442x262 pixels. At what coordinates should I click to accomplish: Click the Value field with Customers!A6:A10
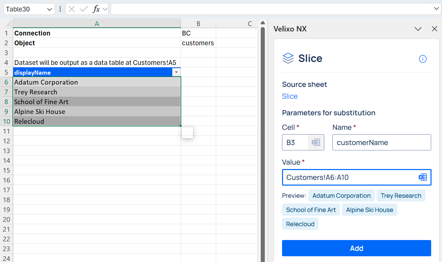click(348, 177)
